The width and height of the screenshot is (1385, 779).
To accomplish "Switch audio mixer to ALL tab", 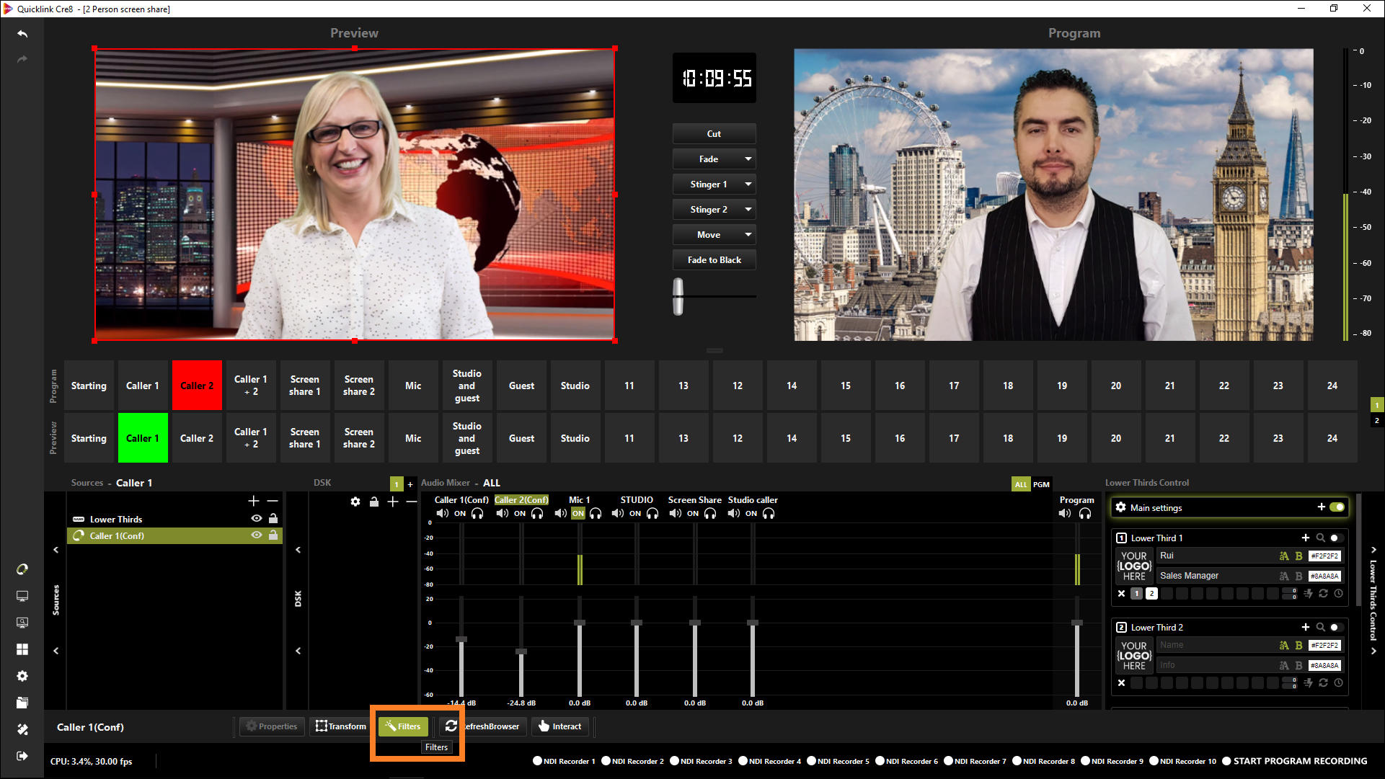I will point(1021,484).
